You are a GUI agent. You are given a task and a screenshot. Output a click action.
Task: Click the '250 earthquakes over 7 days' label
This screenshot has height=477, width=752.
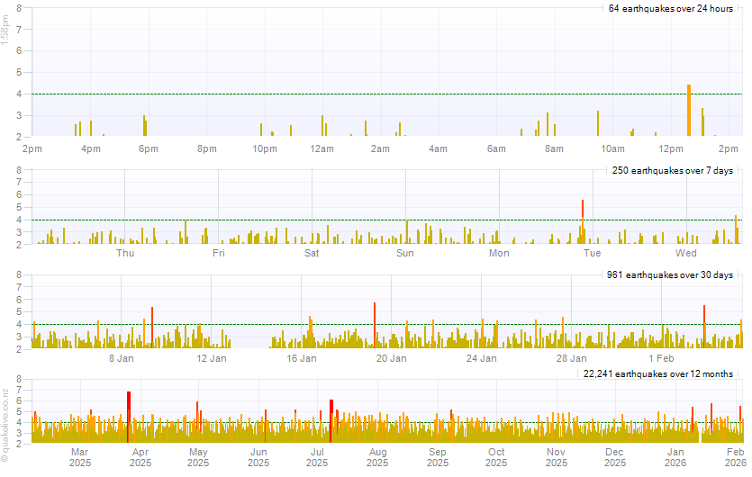click(673, 170)
